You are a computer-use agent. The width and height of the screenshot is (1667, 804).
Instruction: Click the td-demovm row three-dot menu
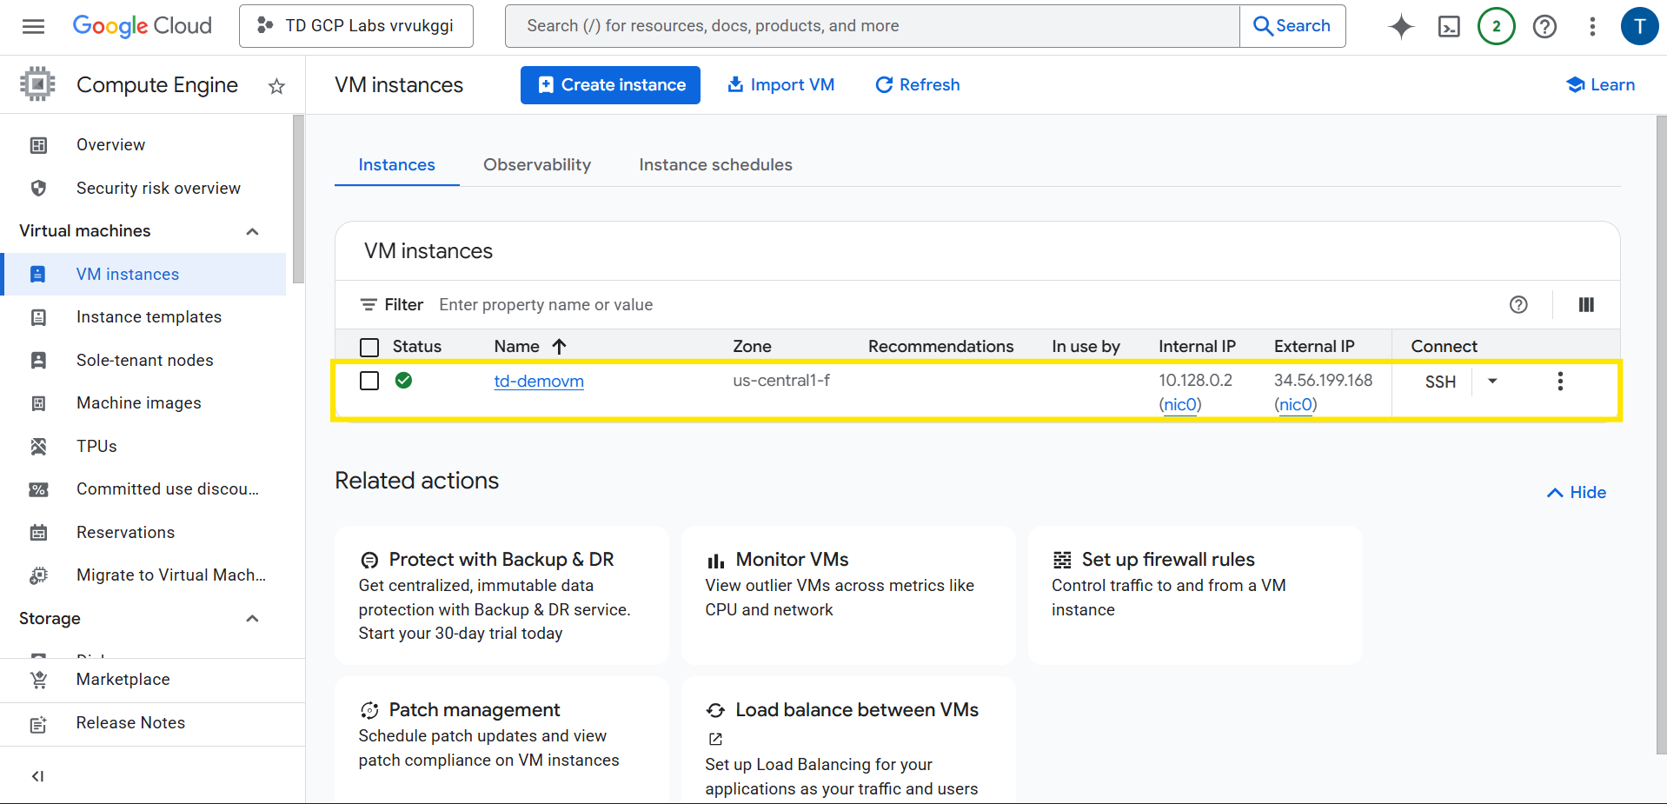point(1560,382)
